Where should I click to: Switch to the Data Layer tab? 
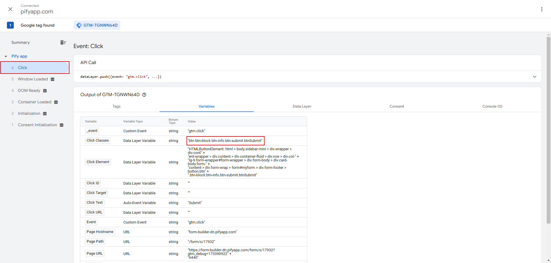302,106
